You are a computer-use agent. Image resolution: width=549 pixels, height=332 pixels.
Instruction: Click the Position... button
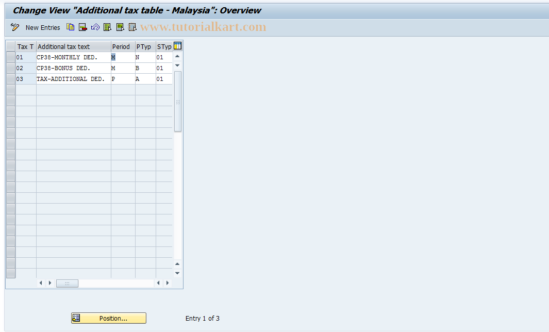pos(109,318)
